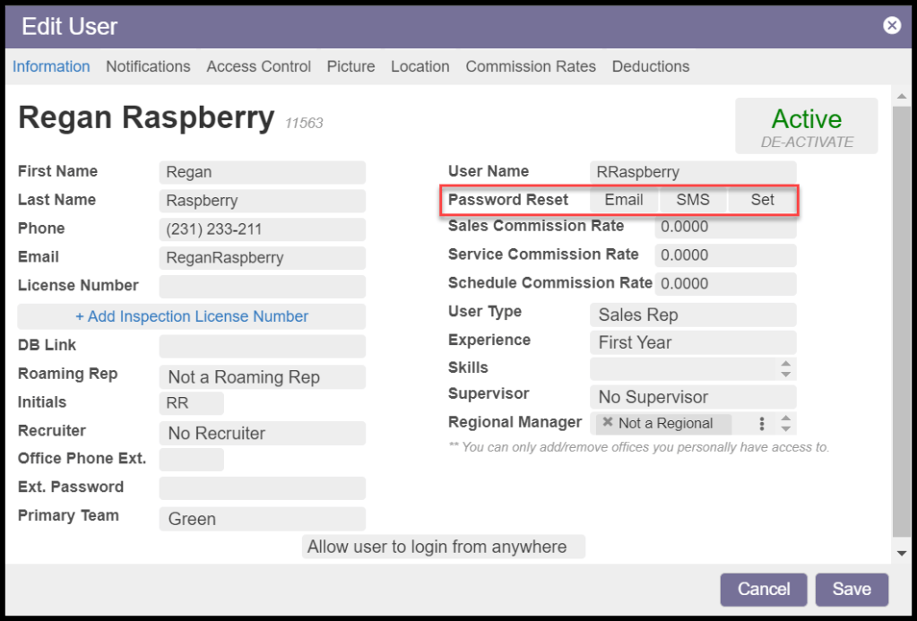Viewport: 917px width, 621px height.
Task: Go to the Commission Rates tab
Action: click(x=531, y=66)
